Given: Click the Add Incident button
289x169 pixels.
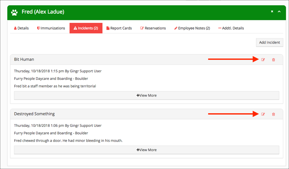Looking at the screenshot, I should [x=270, y=42].
